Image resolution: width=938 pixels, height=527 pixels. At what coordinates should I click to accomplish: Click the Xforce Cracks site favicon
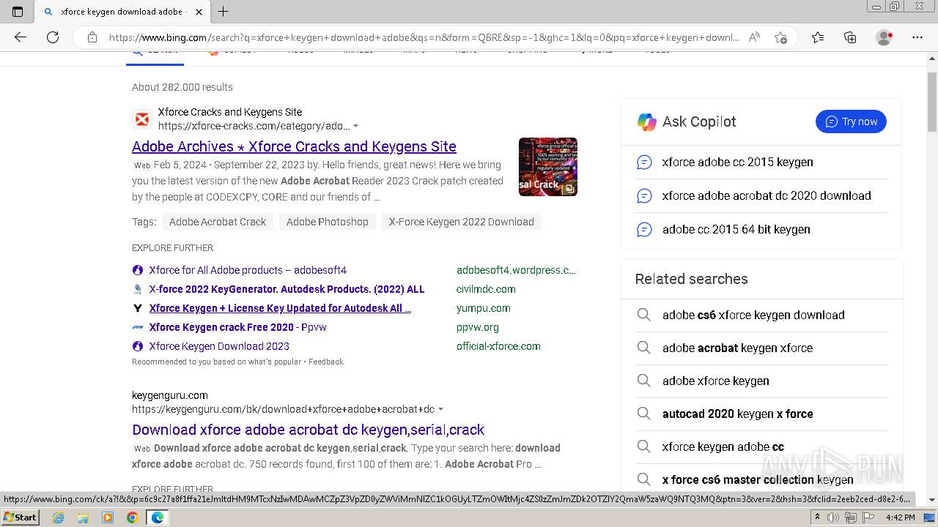(x=142, y=119)
